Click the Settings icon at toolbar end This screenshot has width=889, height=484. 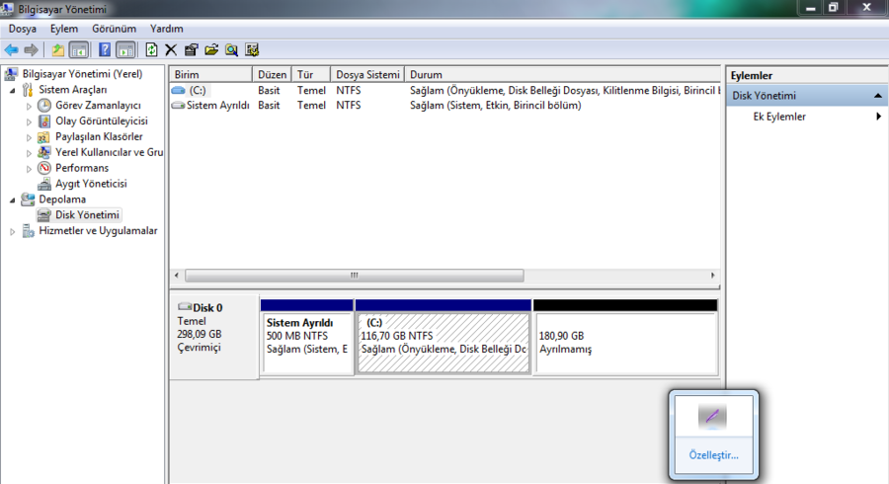click(x=252, y=49)
